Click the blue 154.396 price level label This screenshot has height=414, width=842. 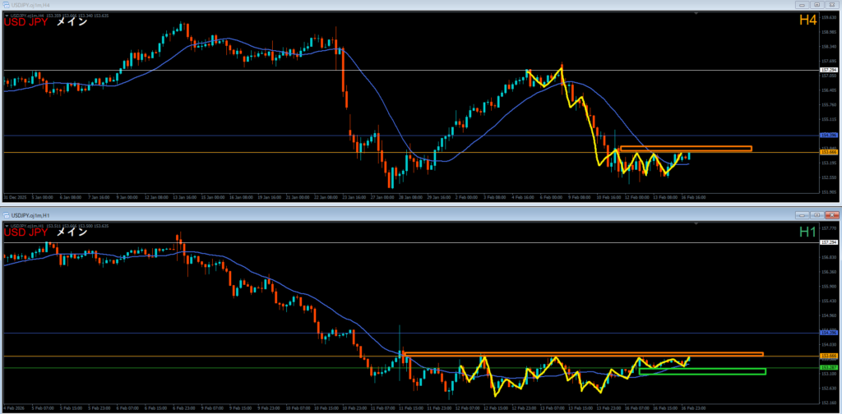829,136
